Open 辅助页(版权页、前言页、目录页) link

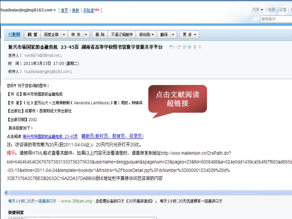click(112, 136)
